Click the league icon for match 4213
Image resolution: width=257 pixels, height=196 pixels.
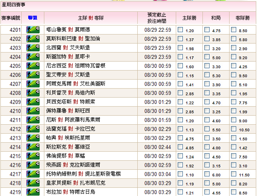click(x=33, y=138)
